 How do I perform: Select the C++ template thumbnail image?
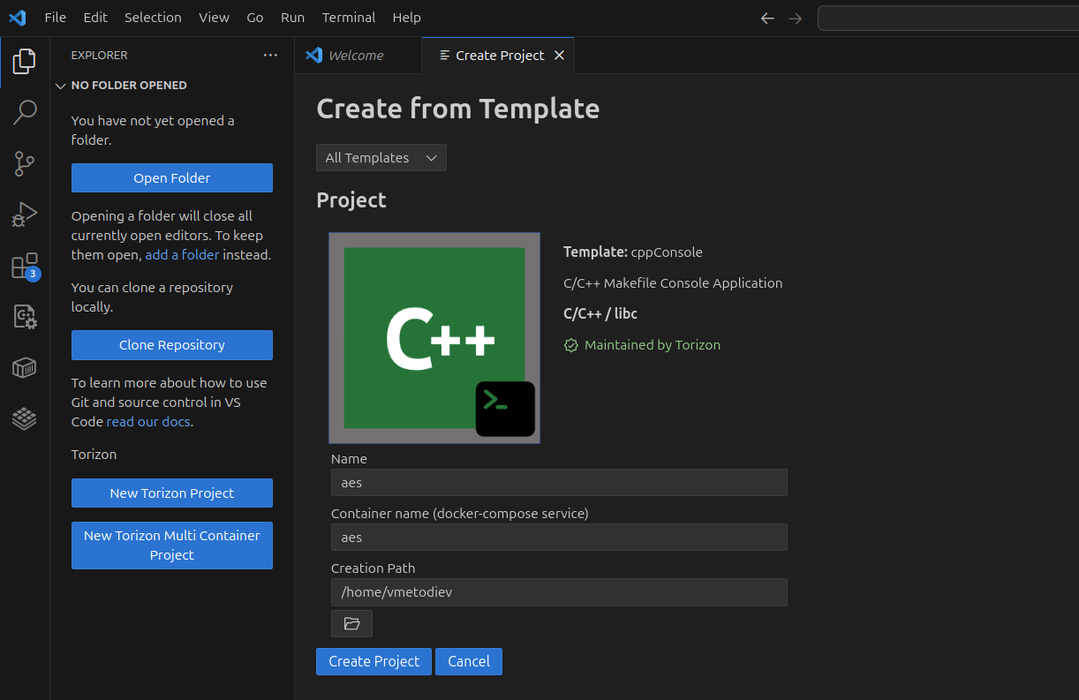click(x=434, y=338)
